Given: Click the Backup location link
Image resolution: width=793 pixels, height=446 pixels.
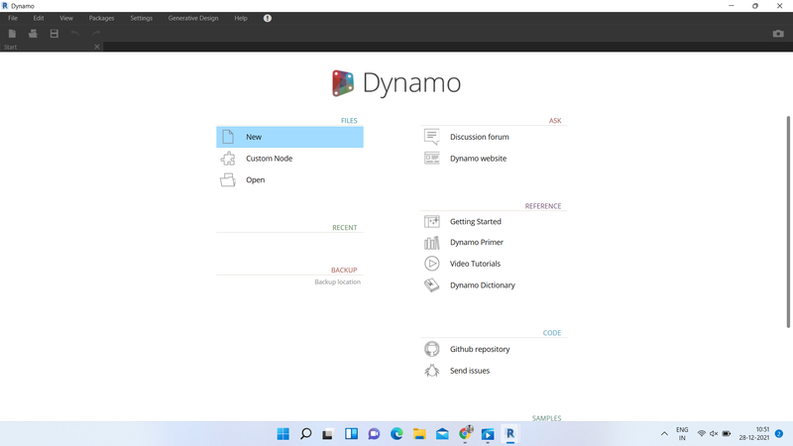Looking at the screenshot, I should tap(337, 282).
